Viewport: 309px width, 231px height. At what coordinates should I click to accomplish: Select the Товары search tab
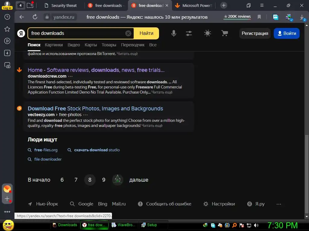coord(109,45)
